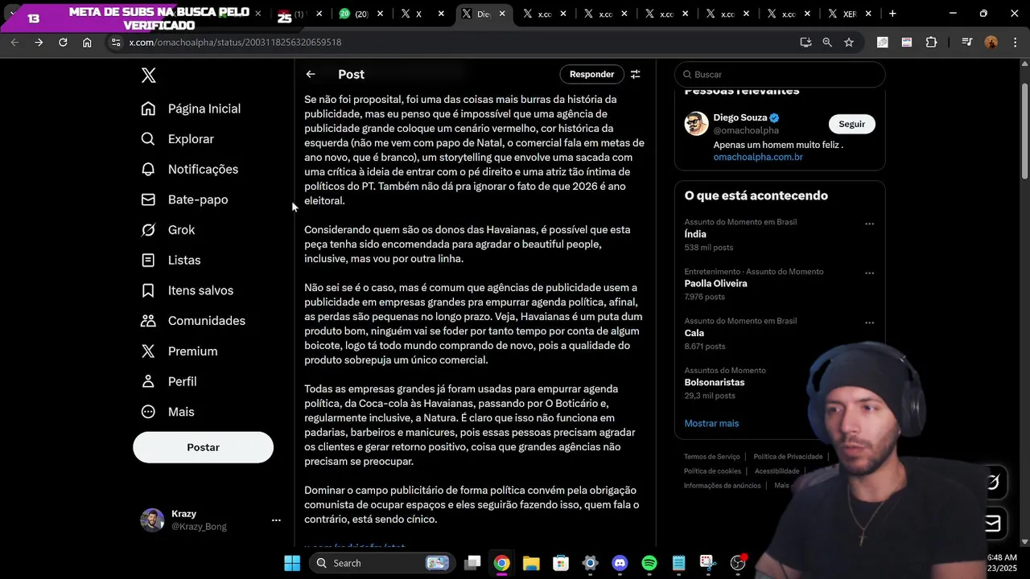Open Bate-papo messages
This screenshot has width=1030, height=579.
pyautogui.click(x=184, y=199)
